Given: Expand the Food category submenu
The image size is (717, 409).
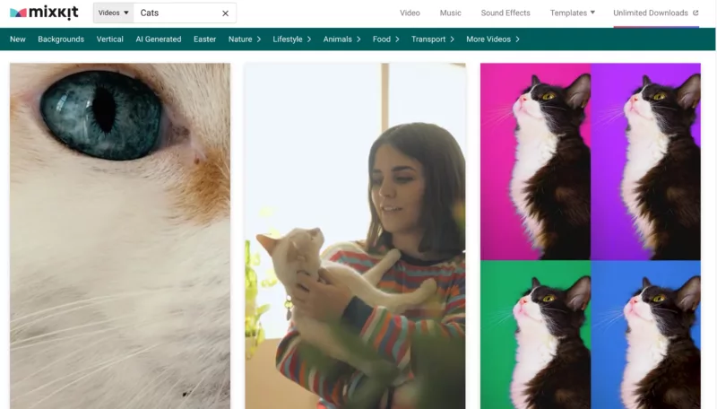Looking at the screenshot, I should [386, 39].
